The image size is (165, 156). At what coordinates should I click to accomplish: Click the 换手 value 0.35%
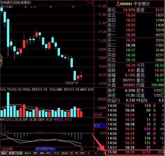[x=130, y=90]
